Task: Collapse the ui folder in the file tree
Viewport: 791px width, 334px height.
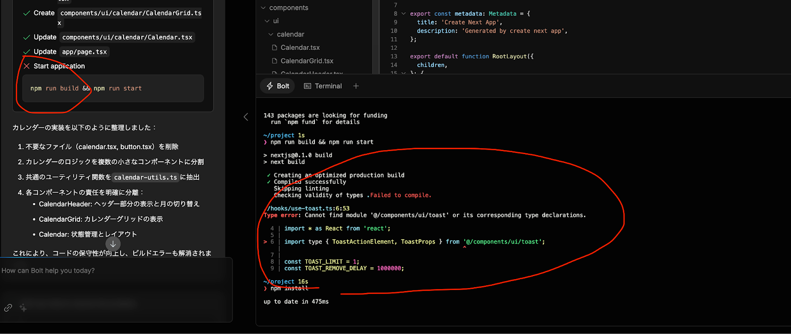Action: click(271, 21)
